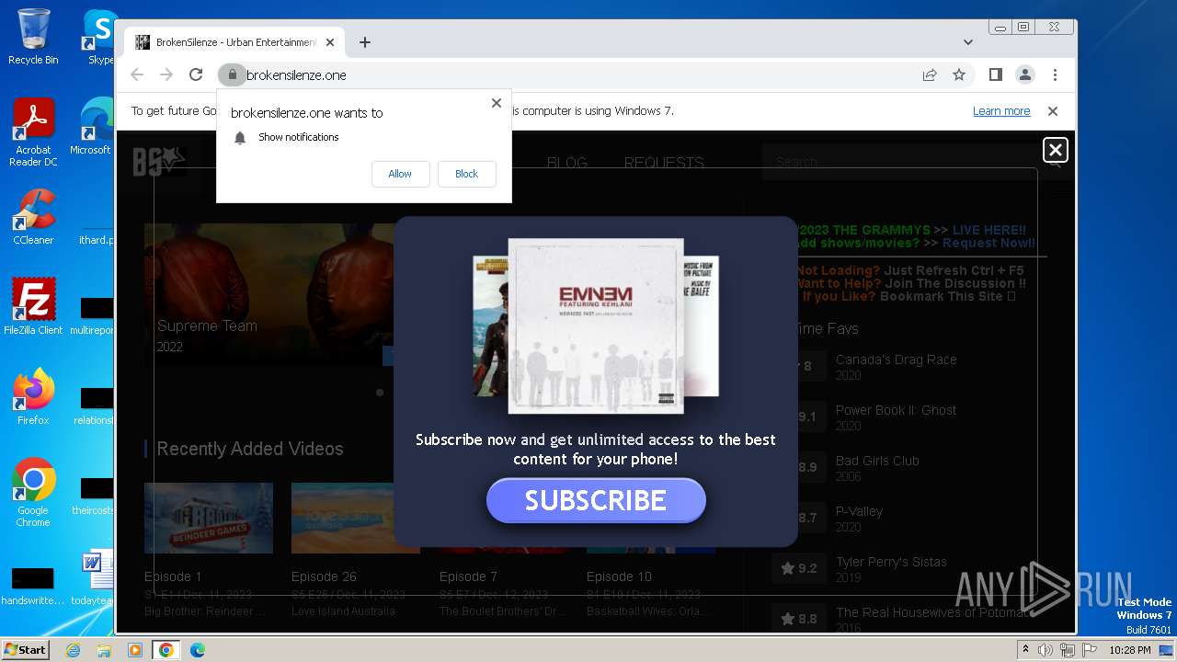Open Power Book II: Ghost listing
Viewport: 1177px width, 662px height.
pyautogui.click(x=897, y=410)
